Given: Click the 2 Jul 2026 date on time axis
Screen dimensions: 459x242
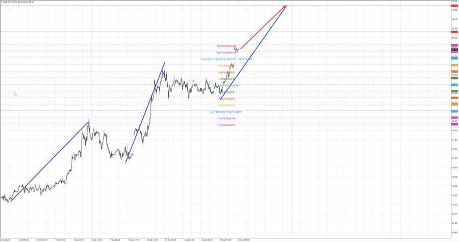Looking at the screenshot, I should click(x=5, y=240).
